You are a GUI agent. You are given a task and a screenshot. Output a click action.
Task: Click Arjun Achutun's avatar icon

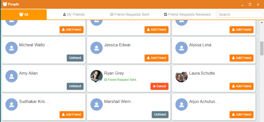[x=182, y=104]
